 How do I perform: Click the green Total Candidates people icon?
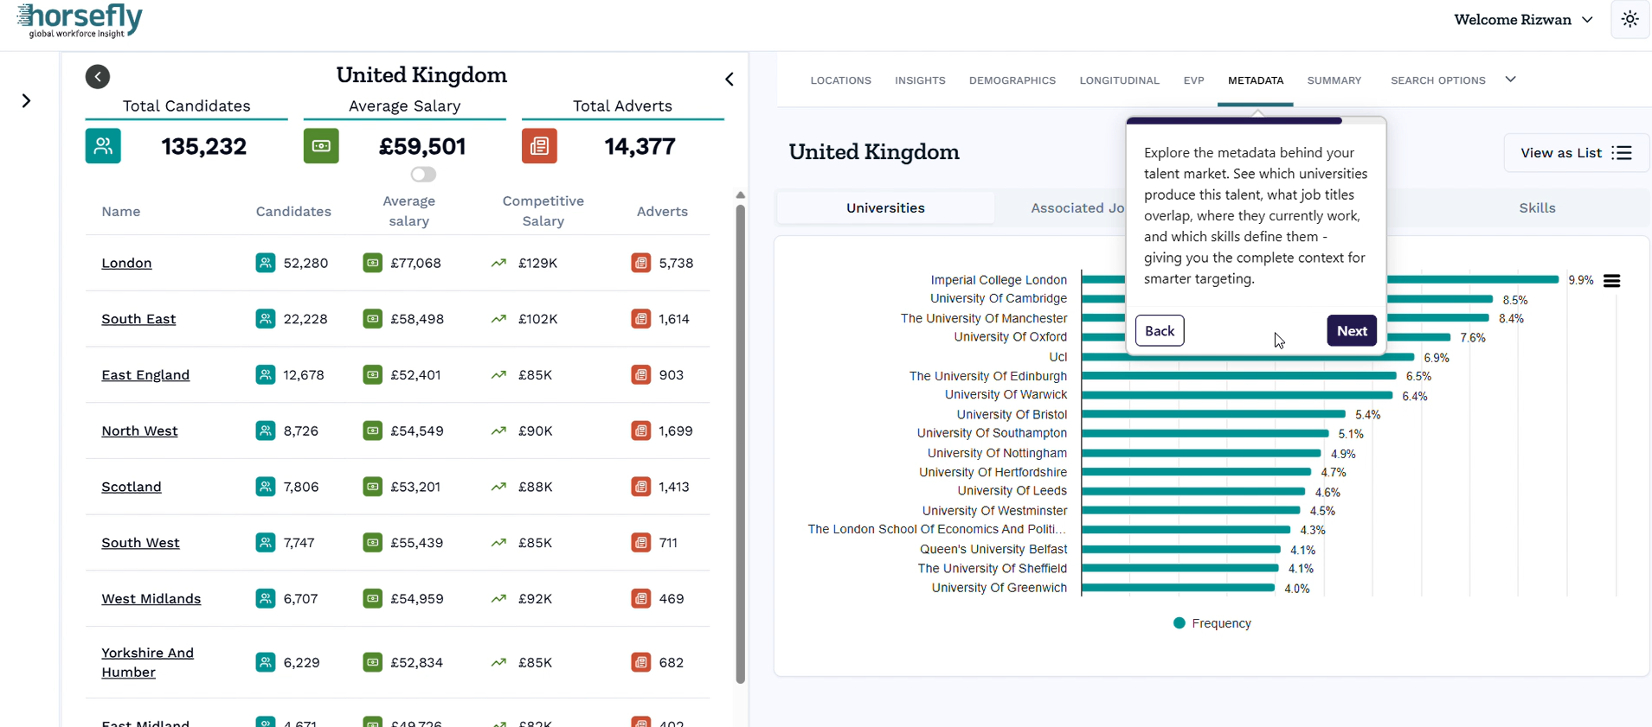(103, 146)
